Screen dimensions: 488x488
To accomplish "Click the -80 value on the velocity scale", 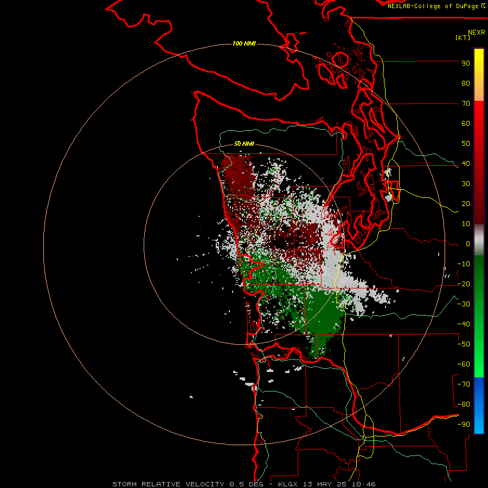I will click(x=464, y=404).
